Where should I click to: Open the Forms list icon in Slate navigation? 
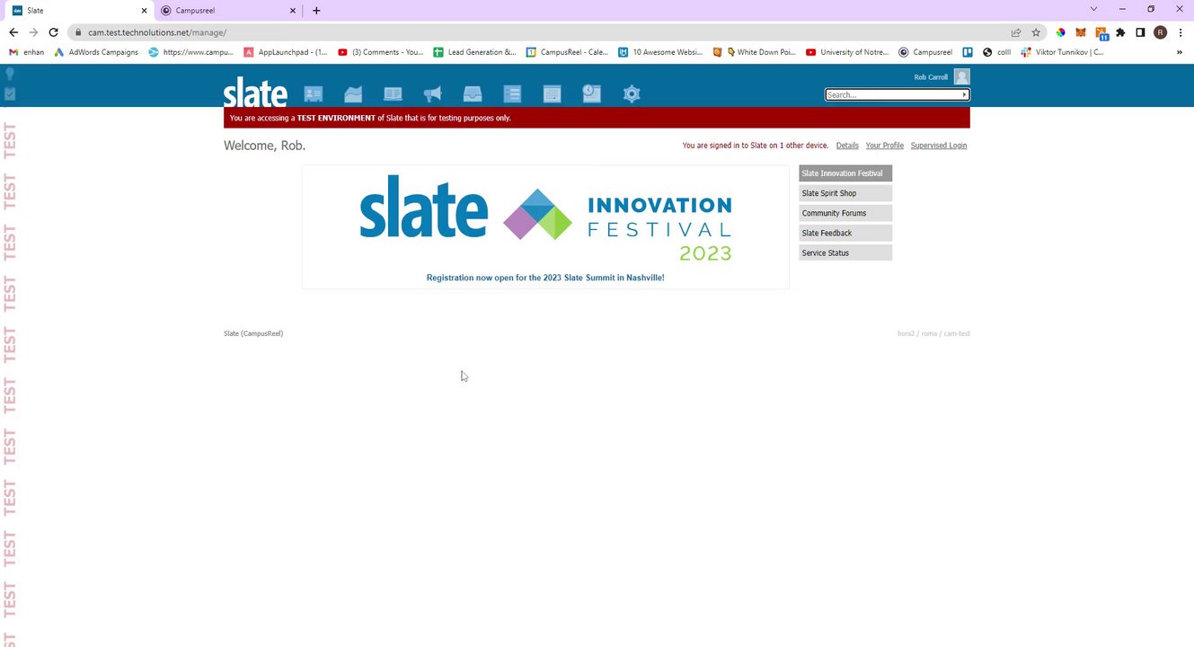[x=512, y=93]
